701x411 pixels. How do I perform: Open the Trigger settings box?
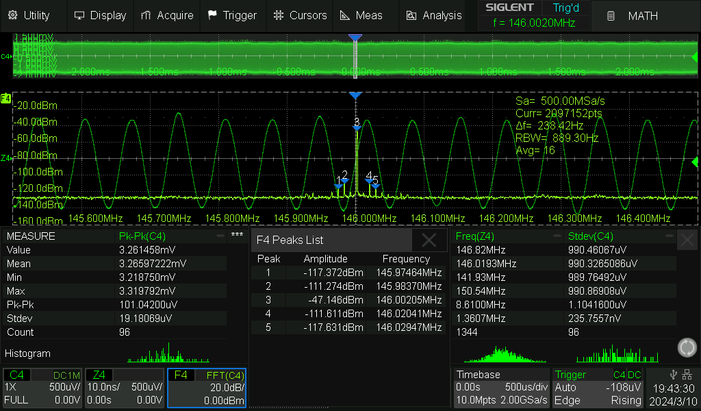coord(598,388)
